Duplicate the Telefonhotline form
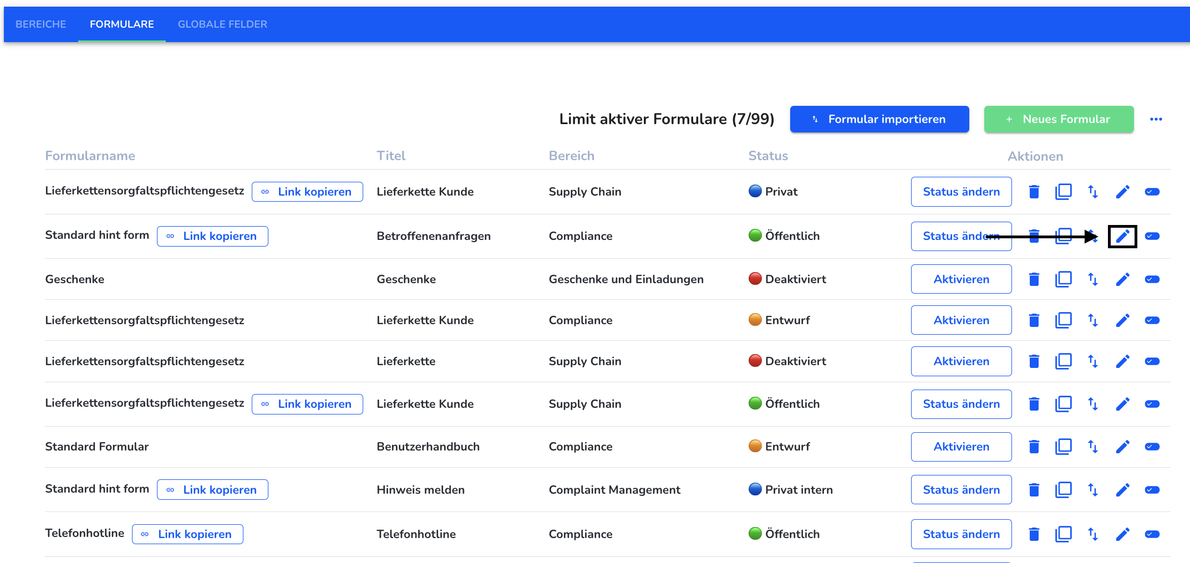The width and height of the screenshot is (1190, 563). (1063, 534)
